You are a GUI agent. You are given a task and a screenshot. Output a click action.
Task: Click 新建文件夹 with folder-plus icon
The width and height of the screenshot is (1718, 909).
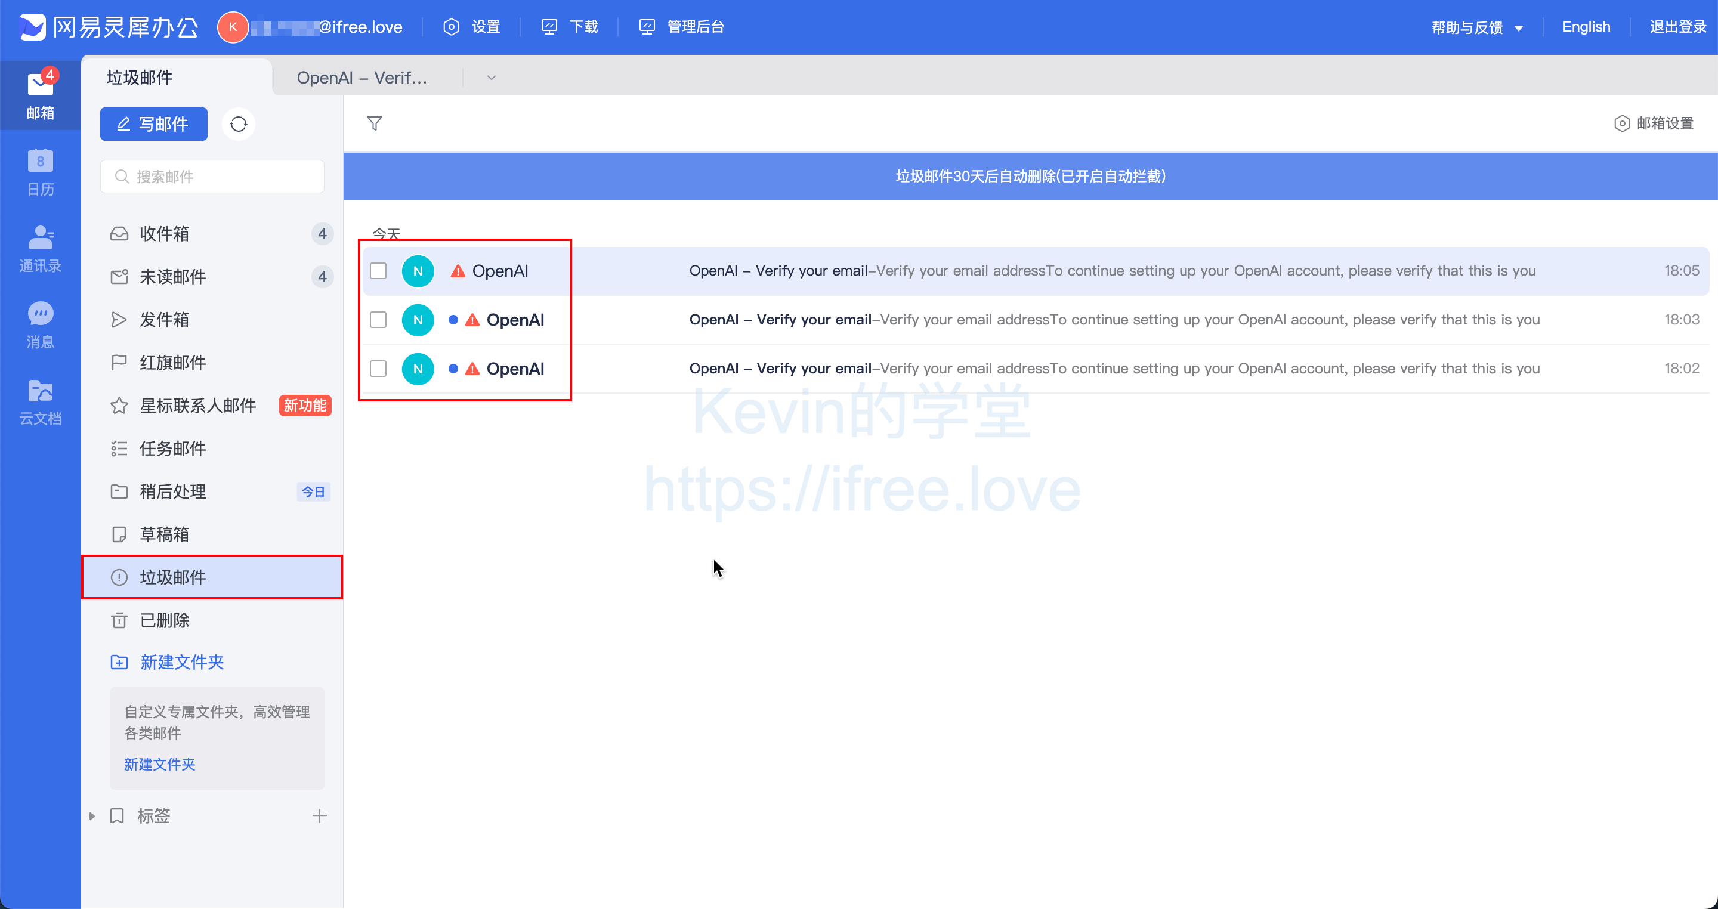[167, 662]
